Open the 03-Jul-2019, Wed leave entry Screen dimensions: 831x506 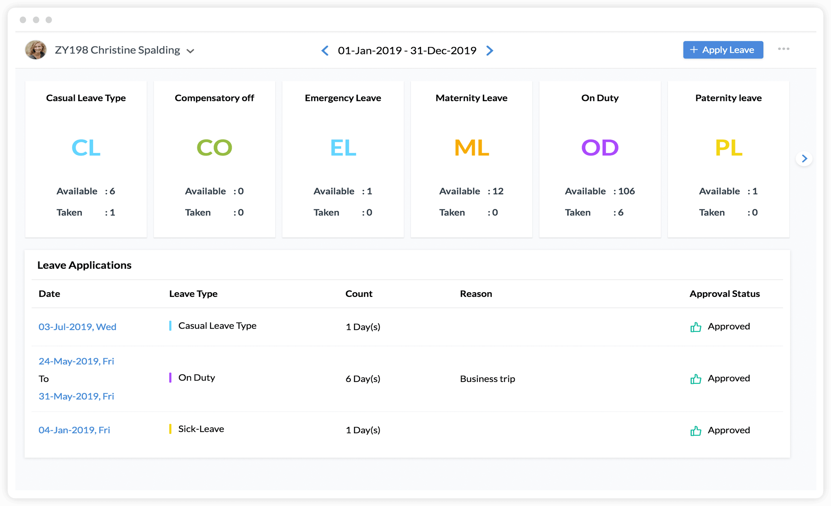click(78, 327)
